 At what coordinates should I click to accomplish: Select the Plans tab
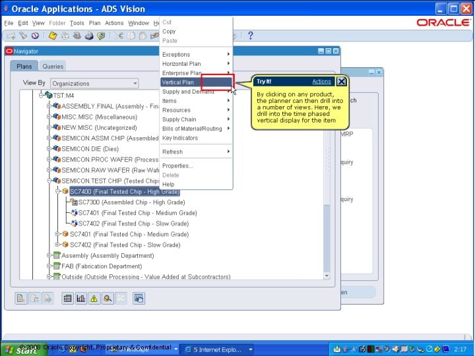point(24,67)
